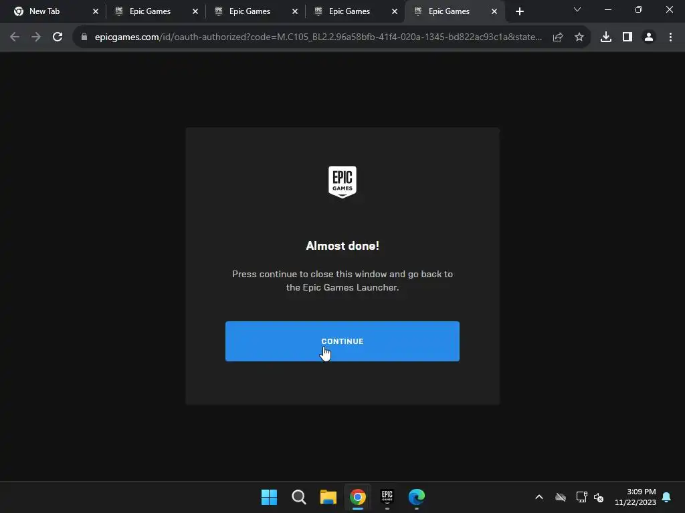Open Microsoft Edge from taskbar
685x513 pixels.
pos(417,497)
